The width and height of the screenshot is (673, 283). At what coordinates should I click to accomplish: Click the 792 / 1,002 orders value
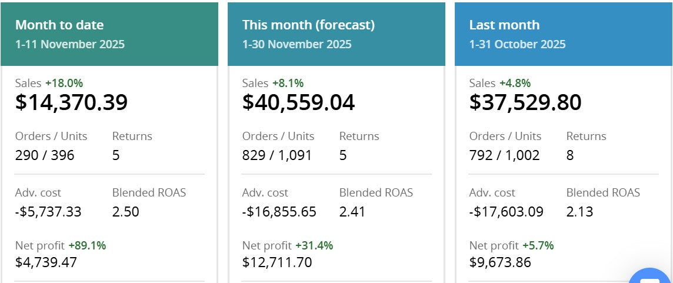tap(504, 155)
